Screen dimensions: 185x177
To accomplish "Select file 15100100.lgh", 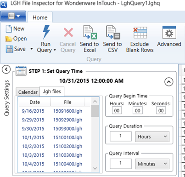I will pyautogui.click(x=67, y=137).
